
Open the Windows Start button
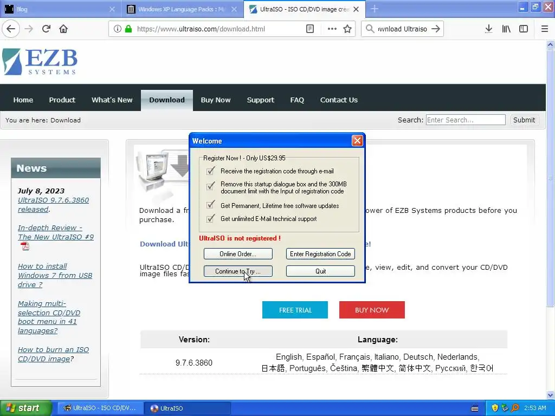click(x=26, y=408)
